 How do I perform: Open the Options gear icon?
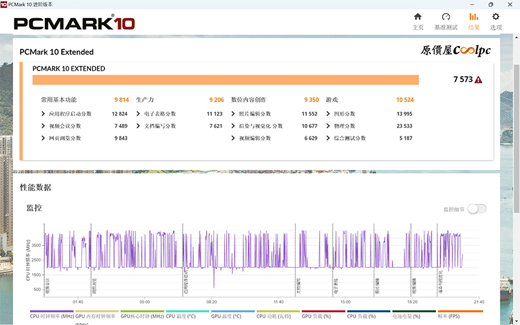(x=496, y=17)
